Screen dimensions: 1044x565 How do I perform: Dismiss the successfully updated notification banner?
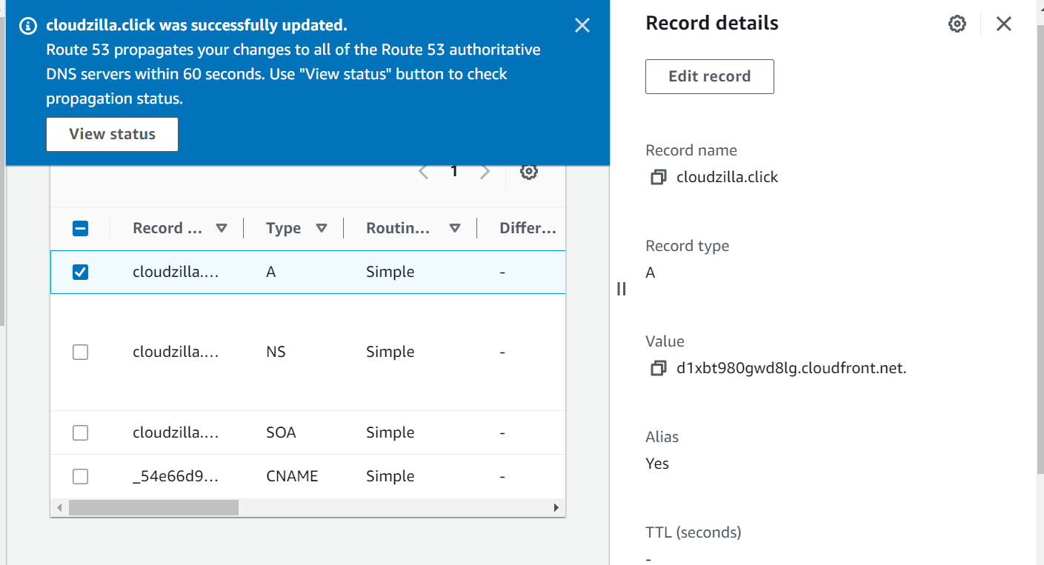click(582, 25)
